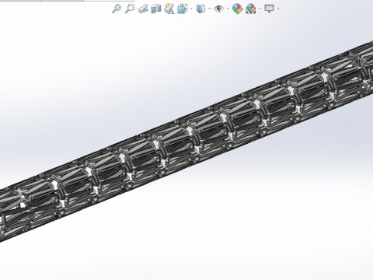Open the Apply Scene dropdown arrow

point(260,9)
